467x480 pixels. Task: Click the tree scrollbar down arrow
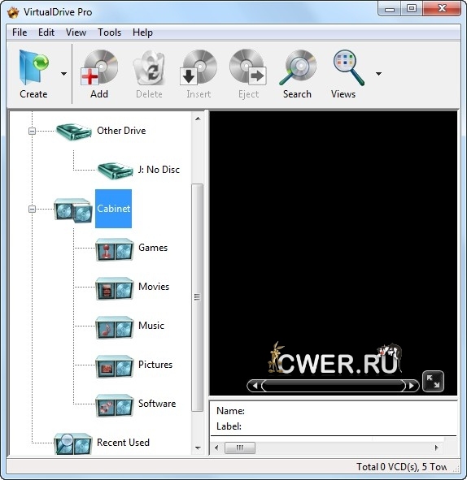click(198, 448)
